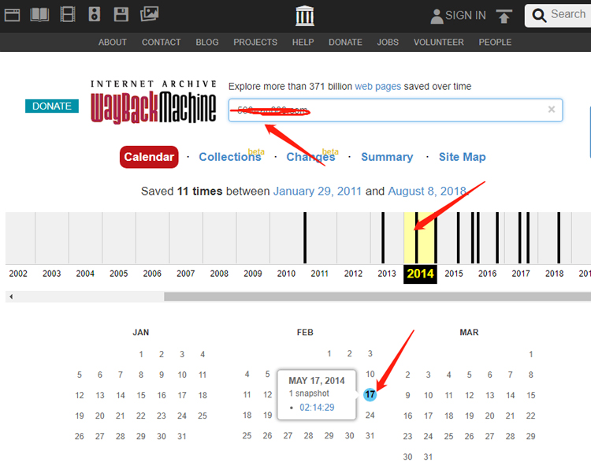Select year 2015 on the timeline
The image size is (591, 466).
coord(454,274)
